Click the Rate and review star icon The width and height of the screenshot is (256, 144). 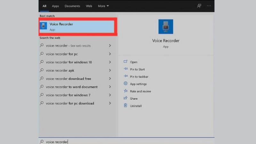(x=125, y=91)
